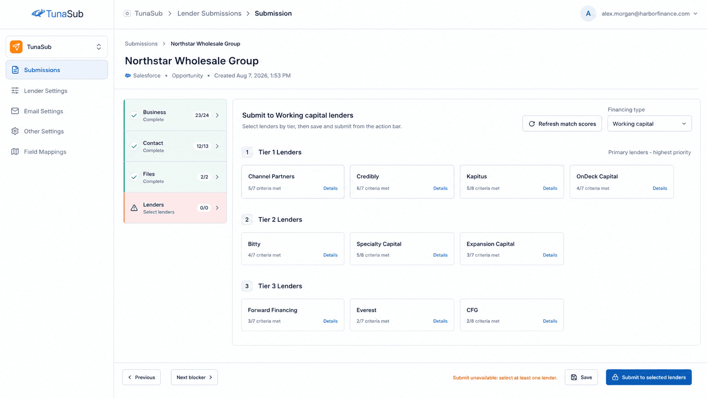Click the Business 23/24 count badge
Screen dimensions: 707x398
click(x=202, y=115)
